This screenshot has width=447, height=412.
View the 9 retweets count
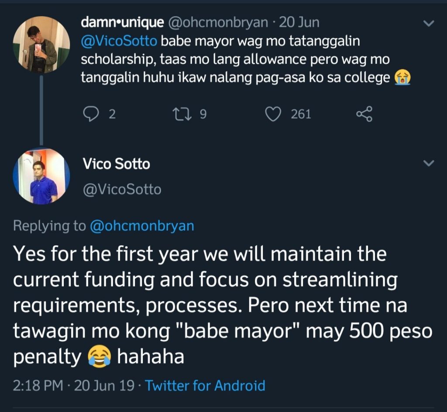point(203,114)
